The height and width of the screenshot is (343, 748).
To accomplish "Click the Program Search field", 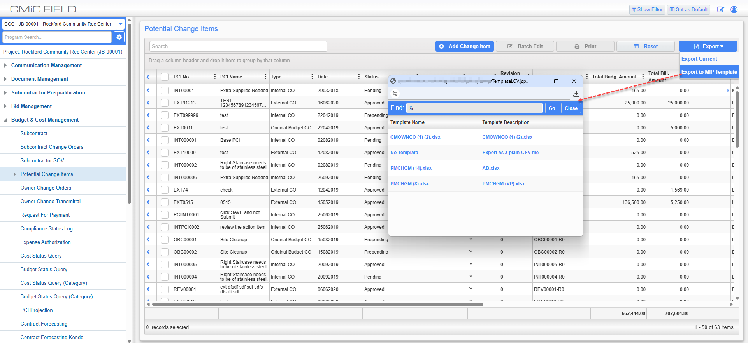I will [x=57, y=37].
